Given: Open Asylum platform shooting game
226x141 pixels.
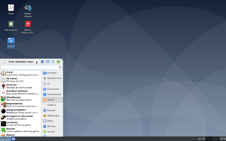Looking at the screenshot, I should 21,130.
